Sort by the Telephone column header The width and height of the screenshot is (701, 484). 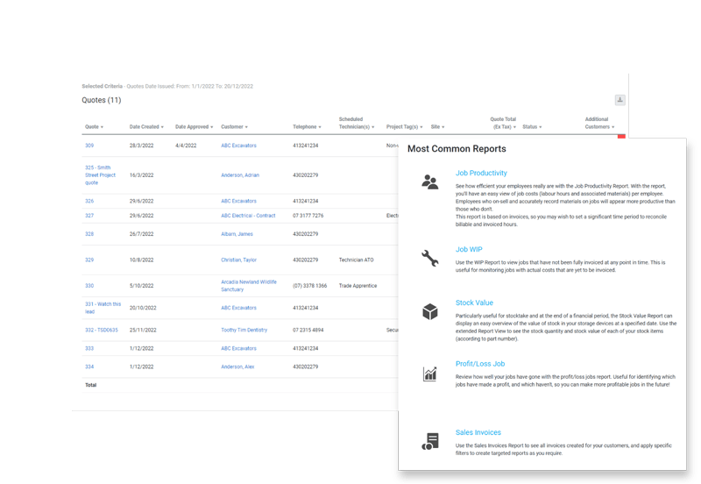tap(307, 127)
